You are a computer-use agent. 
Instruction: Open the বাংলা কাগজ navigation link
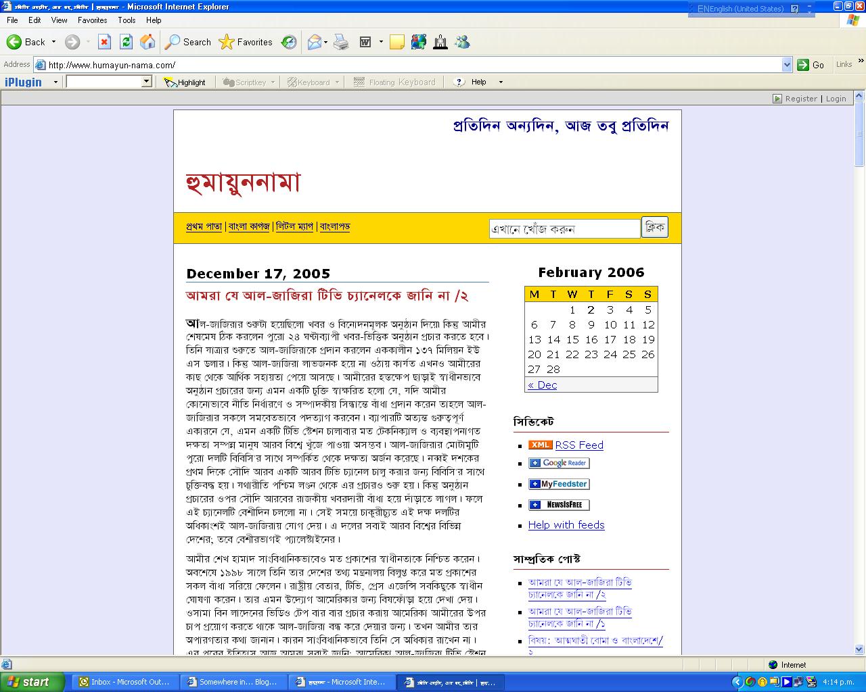(249, 226)
